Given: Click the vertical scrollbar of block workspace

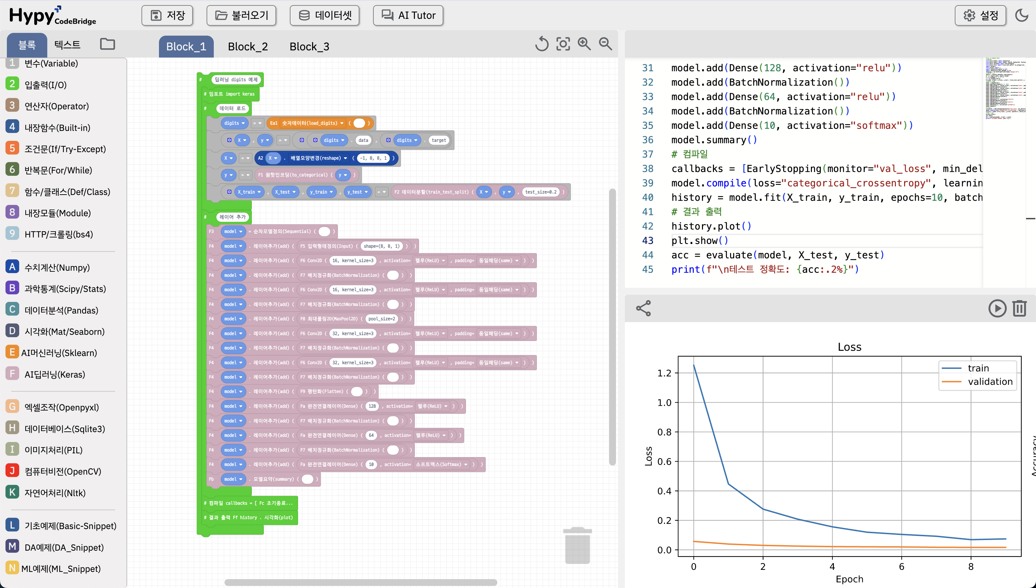Looking at the screenshot, I should 612,327.
